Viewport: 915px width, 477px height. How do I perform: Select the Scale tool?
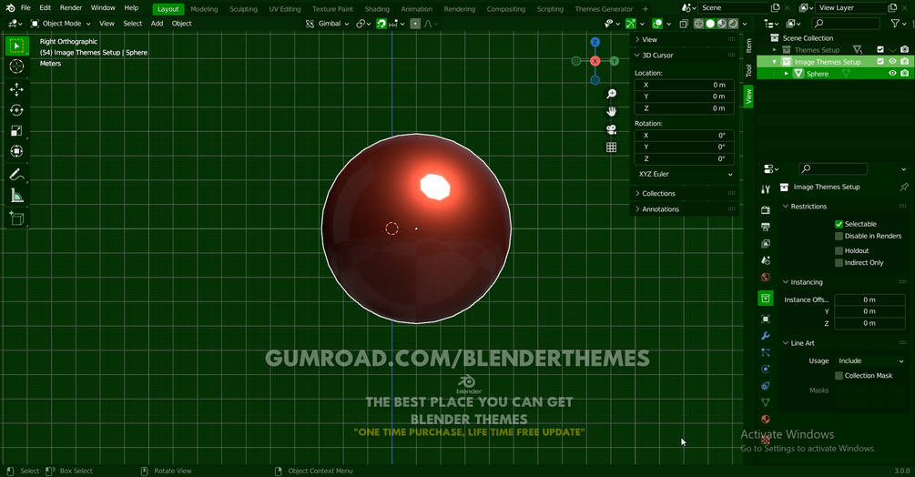point(17,130)
